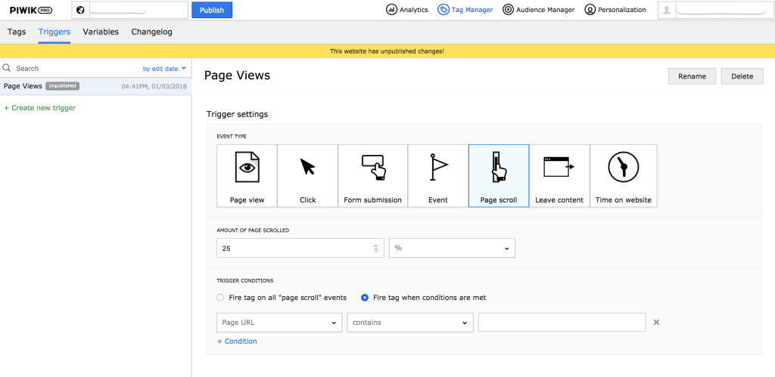The height and width of the screenshot is (377, 775).
Task: Select the Page scroll event type
Action: 499,176
